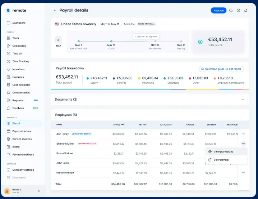Image resolution: width=258 pixels, height=199 pixels.
Task: Click the Approve button
Action: [218, 10]
